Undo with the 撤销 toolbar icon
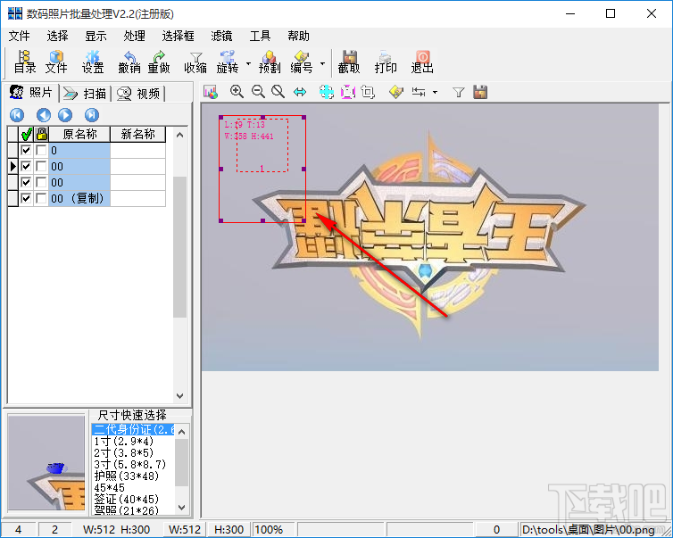The height and width of the screenshot is (538, 673). tap(129, 62)
